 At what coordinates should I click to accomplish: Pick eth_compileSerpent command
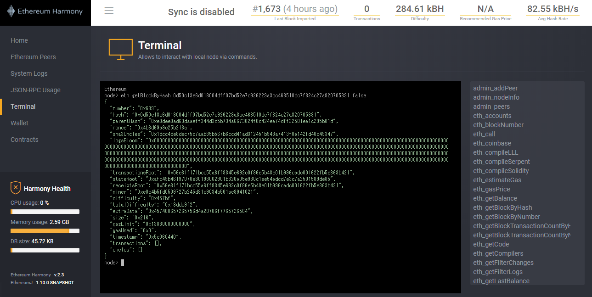pos(502,162)
